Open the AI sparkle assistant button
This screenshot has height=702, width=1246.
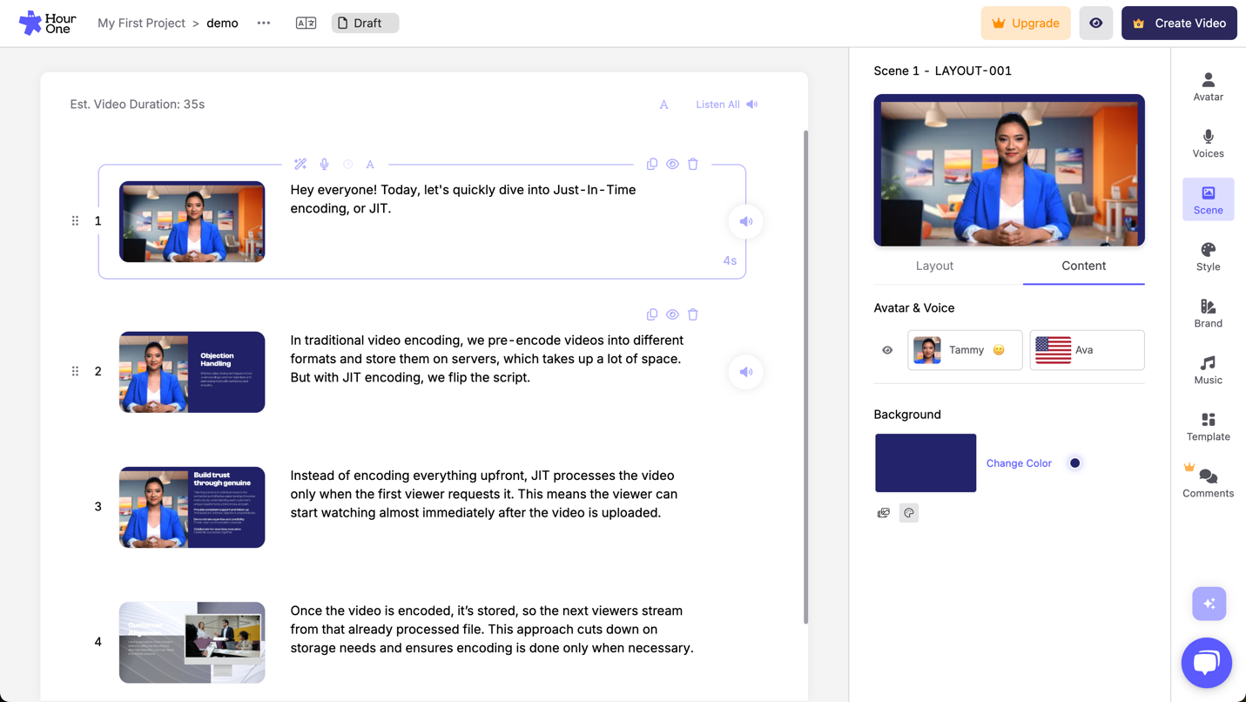pyautogui.click(x=1209, y=604)
